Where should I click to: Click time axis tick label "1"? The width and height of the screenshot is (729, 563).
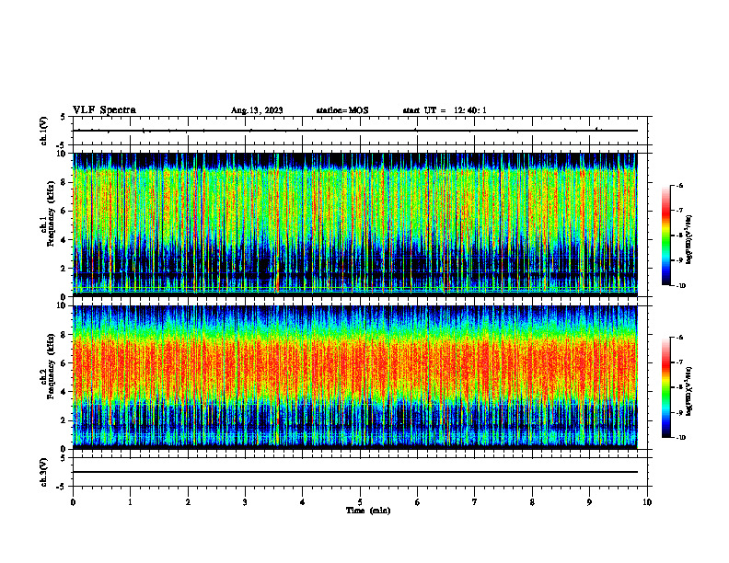coord(130,502)
